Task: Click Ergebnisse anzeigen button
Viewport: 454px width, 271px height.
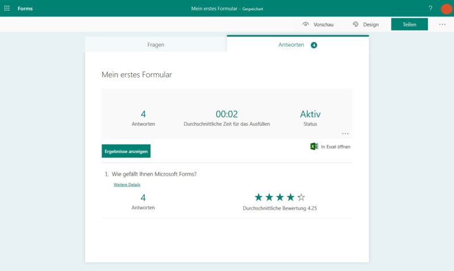Action: pos(126,151)
